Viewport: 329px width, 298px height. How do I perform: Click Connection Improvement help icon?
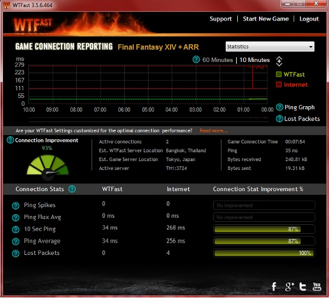[x=10, y=140]
